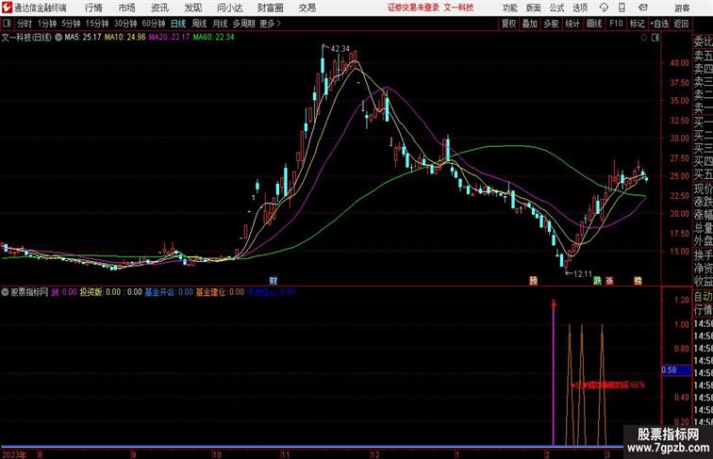The width and height of the screenshot is (713, 459).
Task: Click the 42.34 high price label
Action: (340, 49)
